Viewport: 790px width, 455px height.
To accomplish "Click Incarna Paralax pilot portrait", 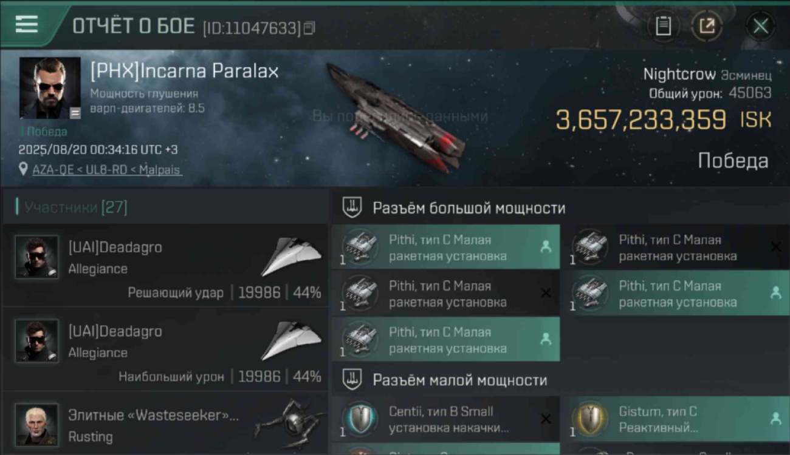I will tap(50, 88).
